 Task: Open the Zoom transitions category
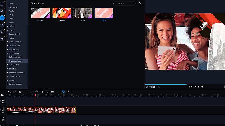(x=11, y=23)
